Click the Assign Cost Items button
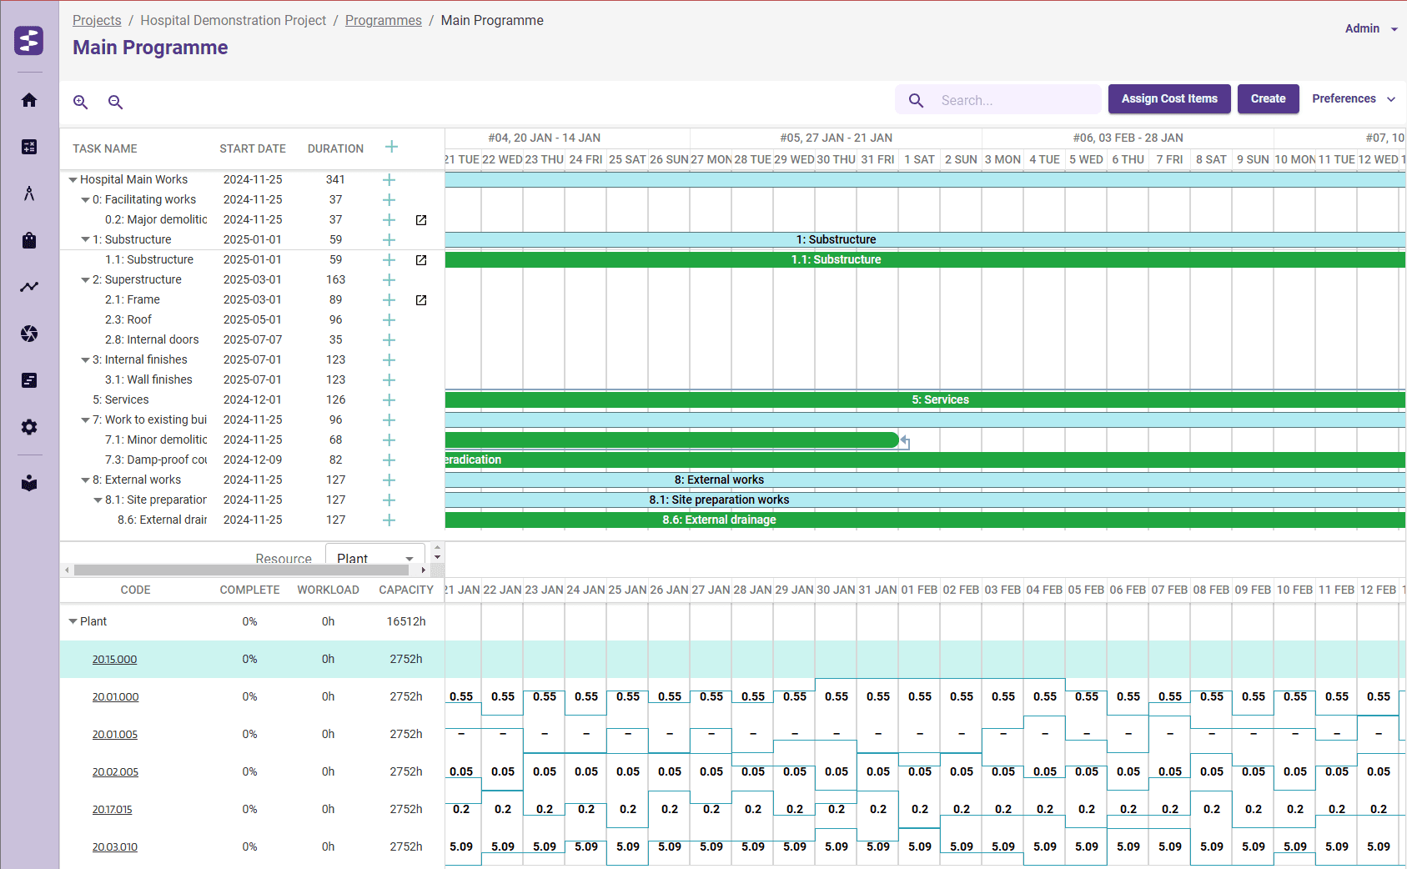 [x=1168, y=98]
